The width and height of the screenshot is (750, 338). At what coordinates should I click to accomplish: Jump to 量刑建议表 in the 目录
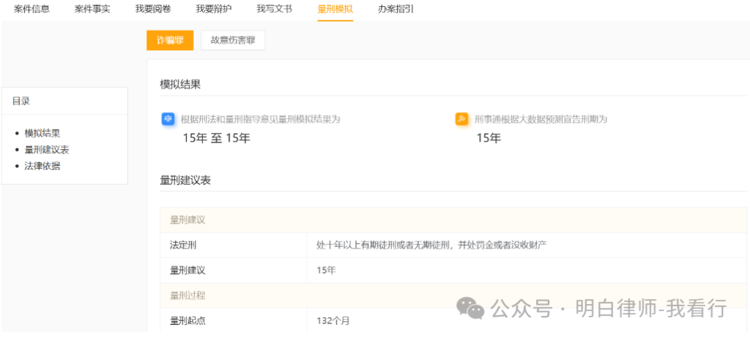pos(47,150)
